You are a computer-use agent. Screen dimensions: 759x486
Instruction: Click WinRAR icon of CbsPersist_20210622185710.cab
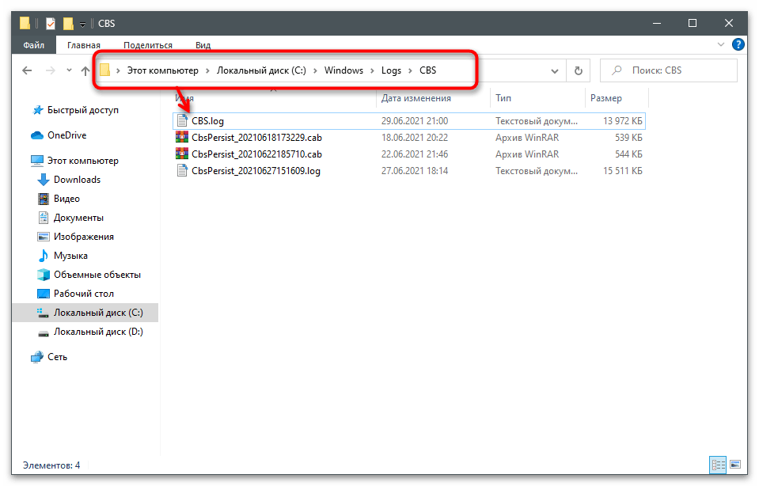(x=182, y=154)
